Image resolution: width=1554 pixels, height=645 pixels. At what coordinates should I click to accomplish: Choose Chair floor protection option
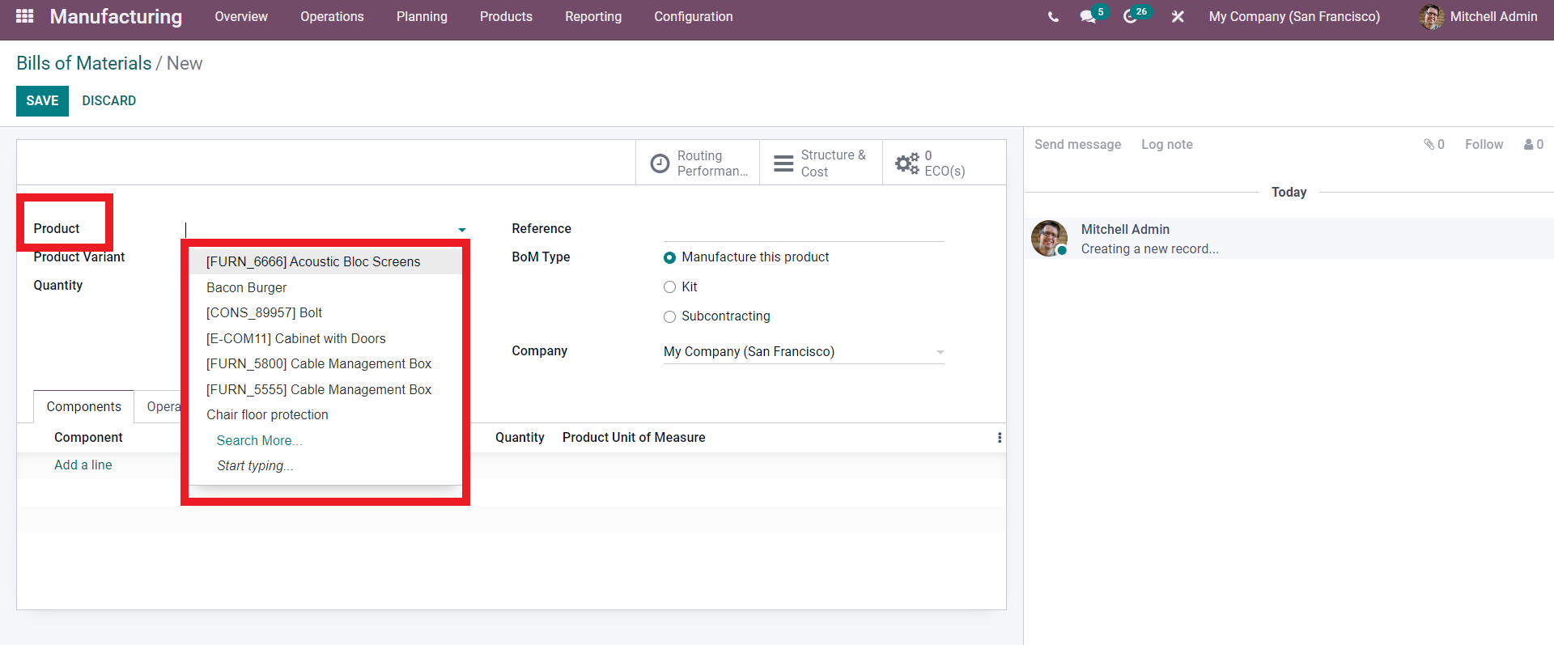tap(325, 414)
